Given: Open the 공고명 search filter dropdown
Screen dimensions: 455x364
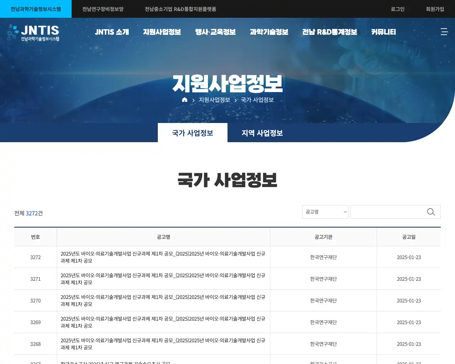Looking at the screenshot, I should point(325,212).
